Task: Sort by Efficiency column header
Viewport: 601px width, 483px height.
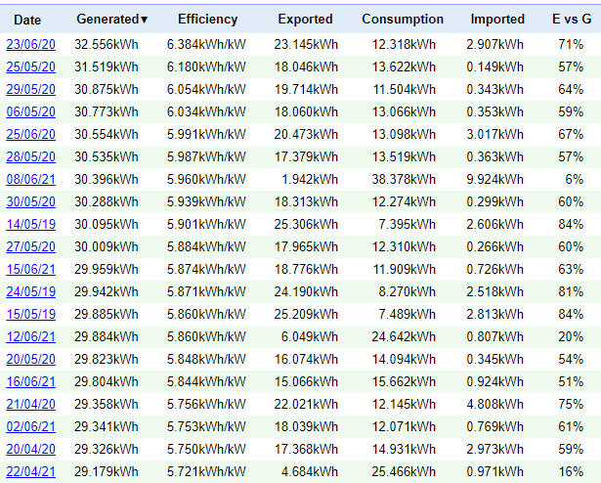Action: click(207, 20)
